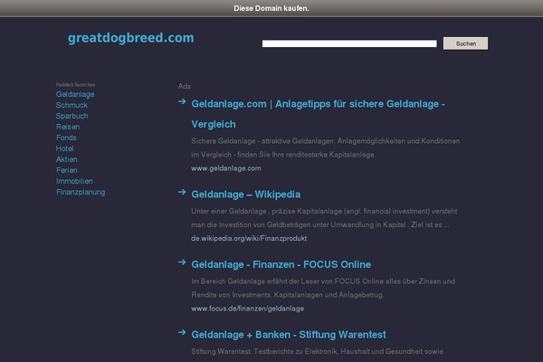This screenshot has height=362, width=543.
Task: Click arrow icon beside Geldanlage – Wikipedia
Action: click(x=182, y=192)
